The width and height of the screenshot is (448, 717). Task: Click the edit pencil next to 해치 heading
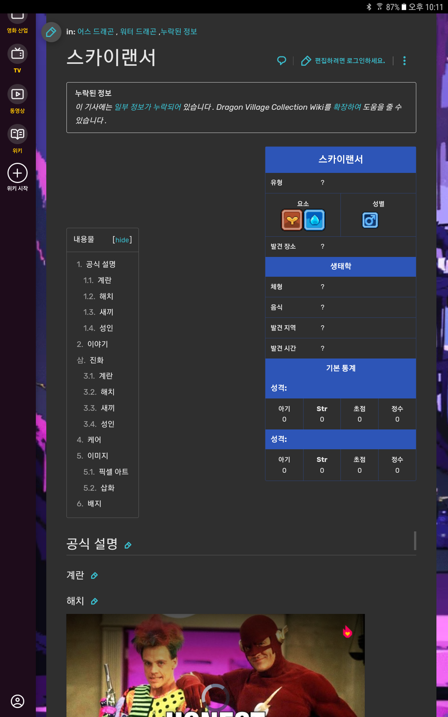tap(94, 601)
